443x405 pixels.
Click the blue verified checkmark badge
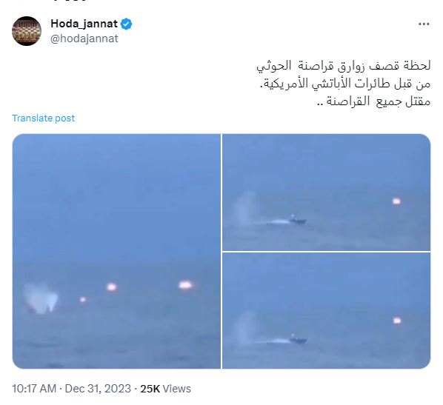coord(126,24)
